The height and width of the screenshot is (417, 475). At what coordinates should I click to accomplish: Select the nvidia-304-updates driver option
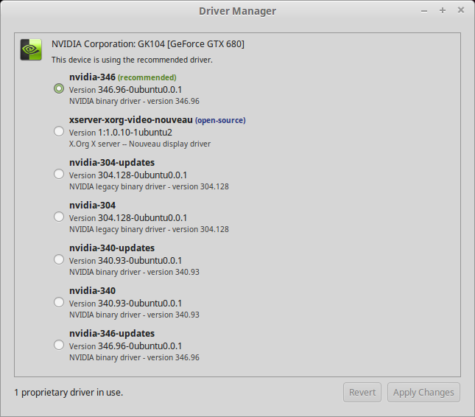pos(59,174)
